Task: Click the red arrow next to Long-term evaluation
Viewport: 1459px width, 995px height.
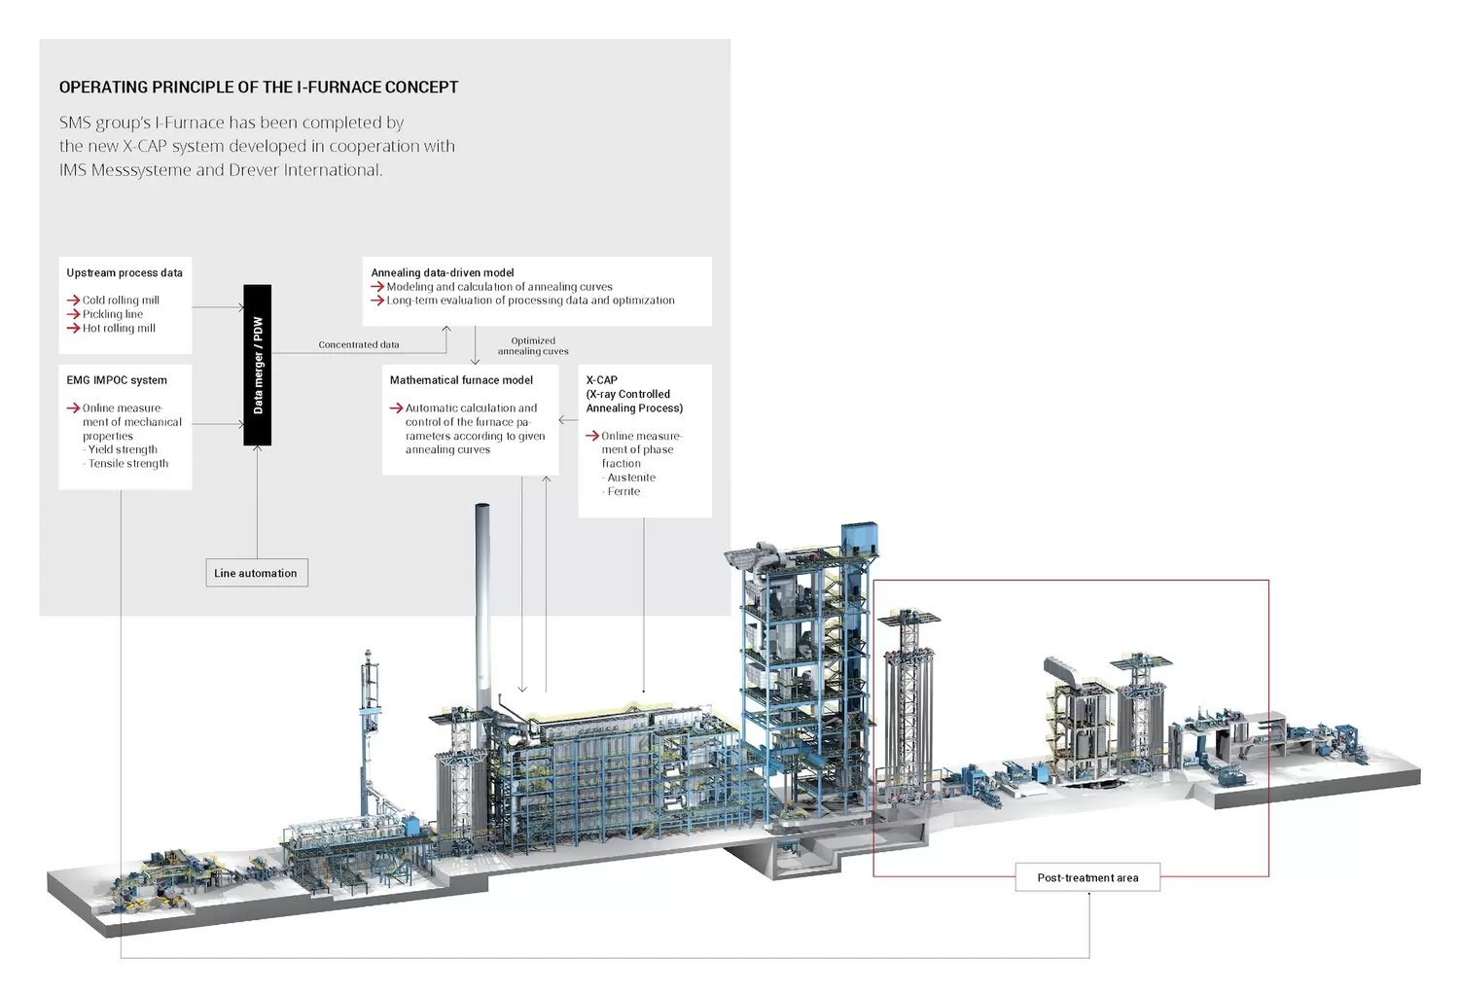Action: click(377, 301)
